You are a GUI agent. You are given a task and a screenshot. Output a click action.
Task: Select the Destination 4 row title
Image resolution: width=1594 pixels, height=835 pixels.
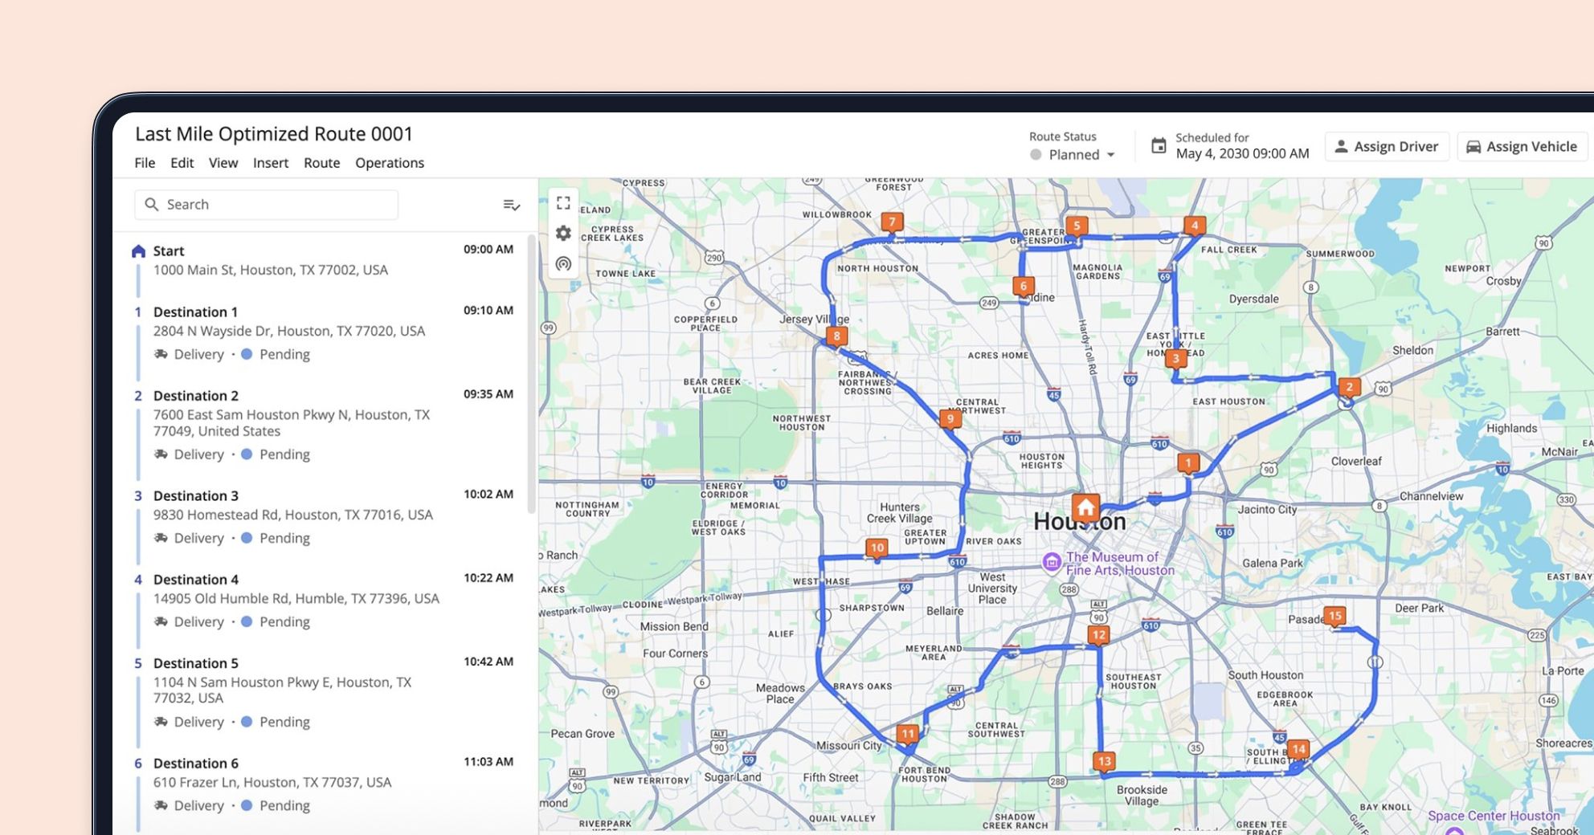(x=195, y=580)
